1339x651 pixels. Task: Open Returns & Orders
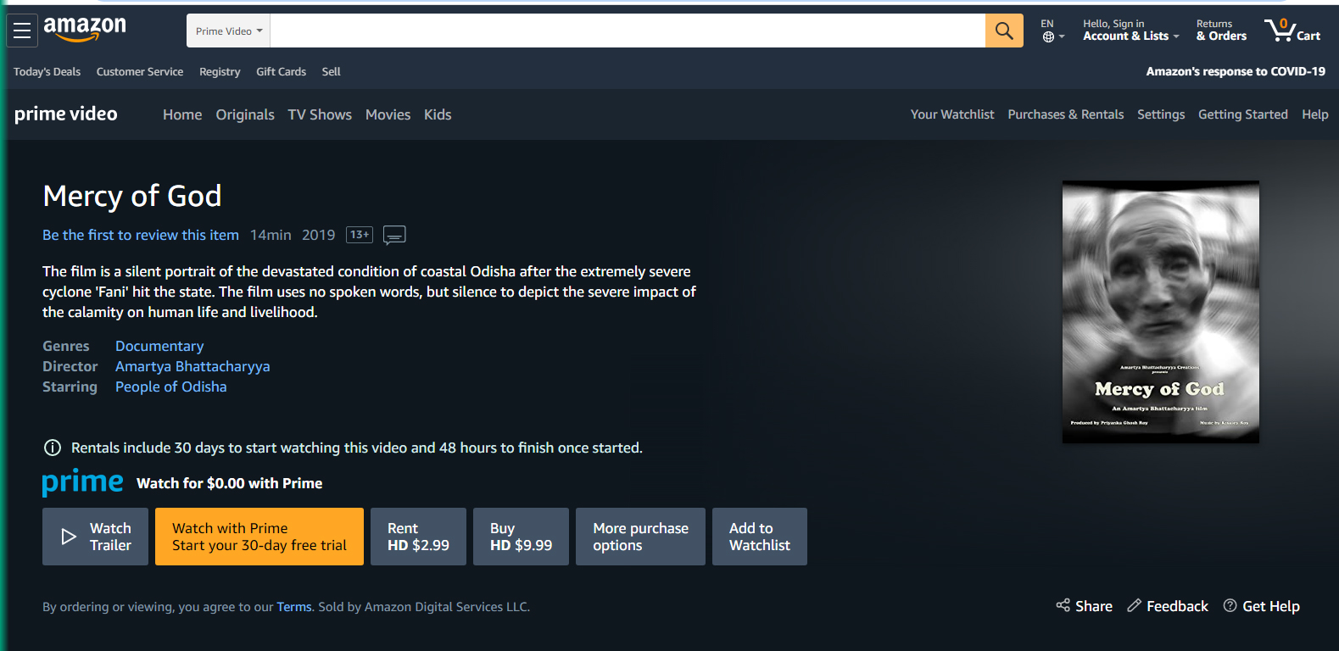(x=1221, y=31)
